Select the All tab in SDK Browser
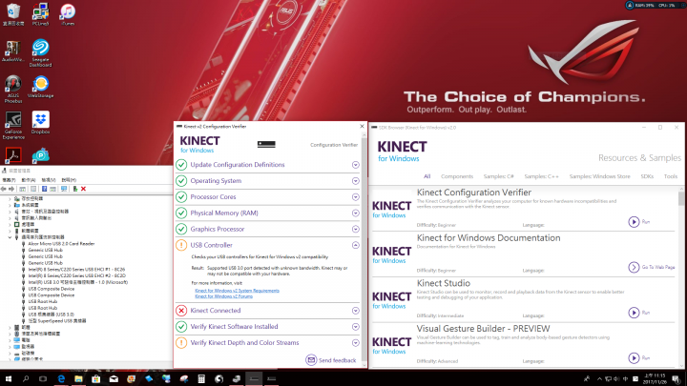This screenshot has width=687, height=386. point(427,176)
